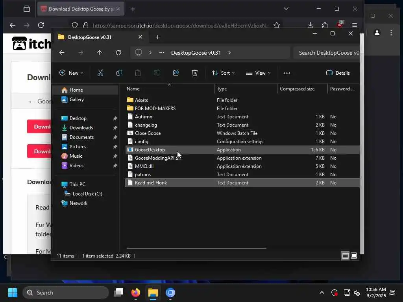Select the changelog file
Screen dimensions: 403x302
[242, 125]
